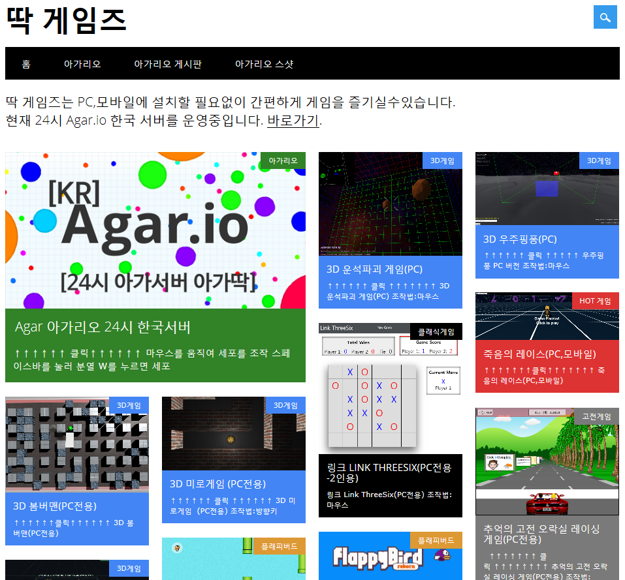625x580 pixels.
Task: Click the 3D 우주핑퐁(PC) title link
Action: coord(520,239)
